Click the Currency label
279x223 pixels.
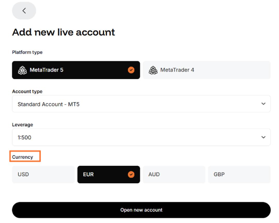point(22,157)
